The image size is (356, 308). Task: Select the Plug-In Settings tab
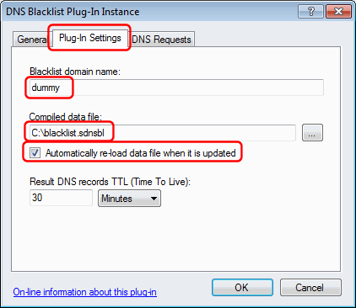coord(90,38)
